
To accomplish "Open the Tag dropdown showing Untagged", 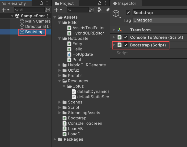I will point(159,20).
